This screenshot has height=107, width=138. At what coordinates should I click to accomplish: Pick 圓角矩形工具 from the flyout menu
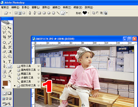pyautogui.click(x=27, y=70)
